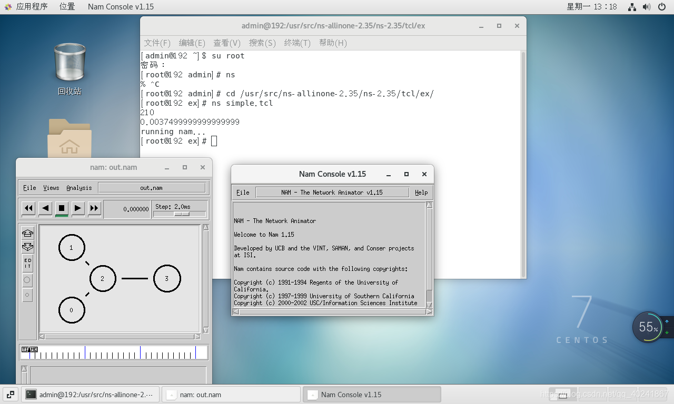Click Nam Console vertical scrollbar down arrow
Viewport: 674px width, 404px height.
coord(429,306)
